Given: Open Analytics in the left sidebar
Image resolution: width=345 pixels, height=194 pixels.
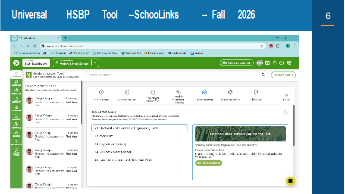Looking at the screenshot, I should click(16, 91).
